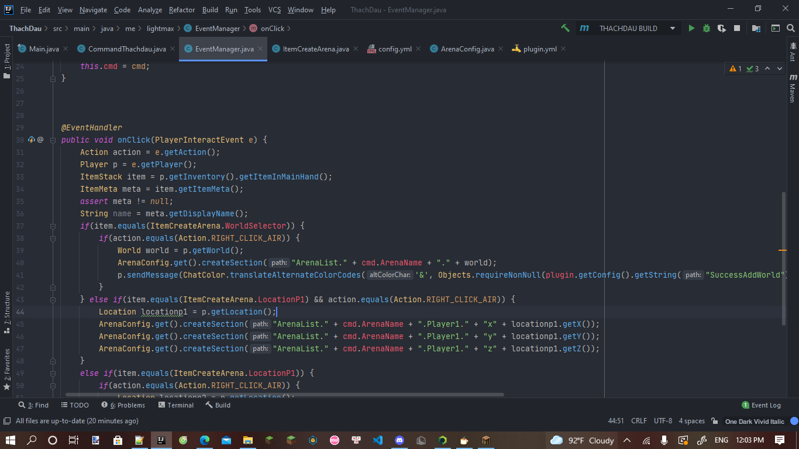This screenshot has width=799, height=449.
Task: Click the blue One Dark Vivid Italic theme circle
Action: pos(794,421)
